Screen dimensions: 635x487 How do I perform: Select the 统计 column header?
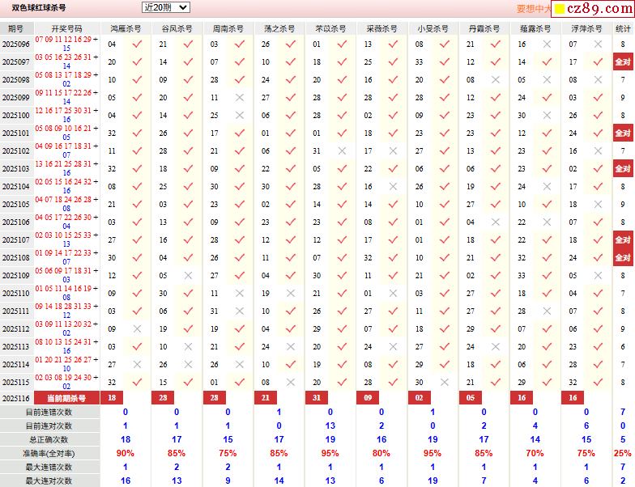click(x=623, y=28)
